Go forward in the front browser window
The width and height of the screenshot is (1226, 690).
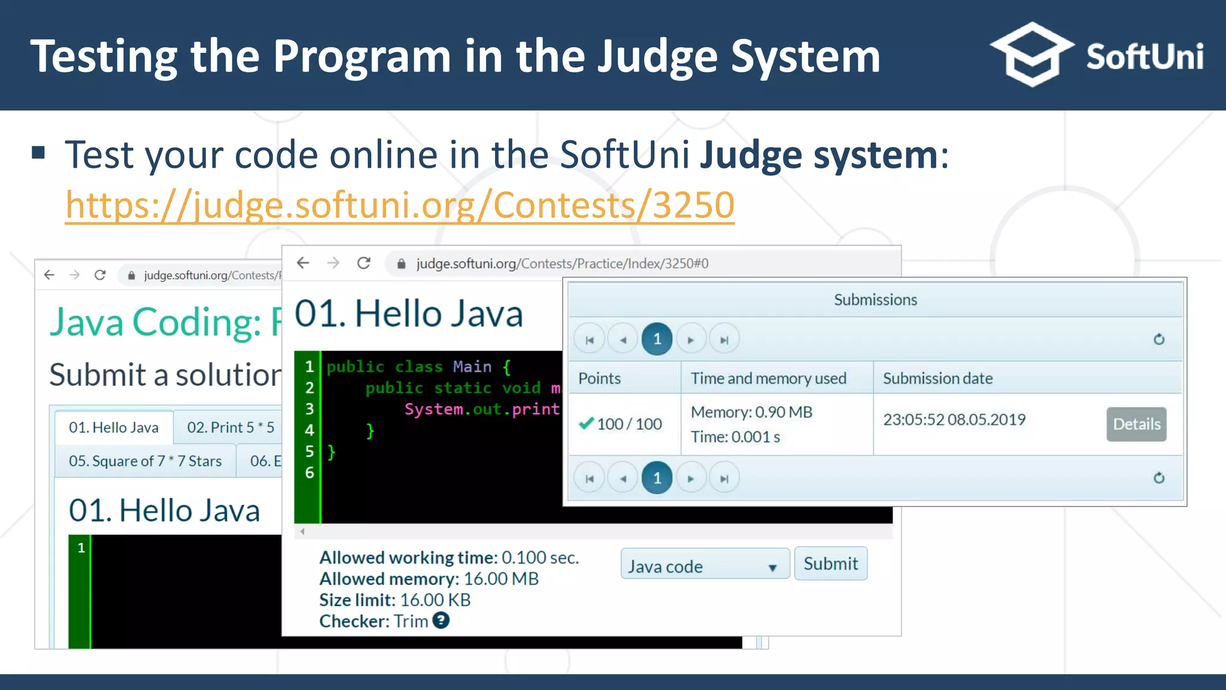point(333,263)
